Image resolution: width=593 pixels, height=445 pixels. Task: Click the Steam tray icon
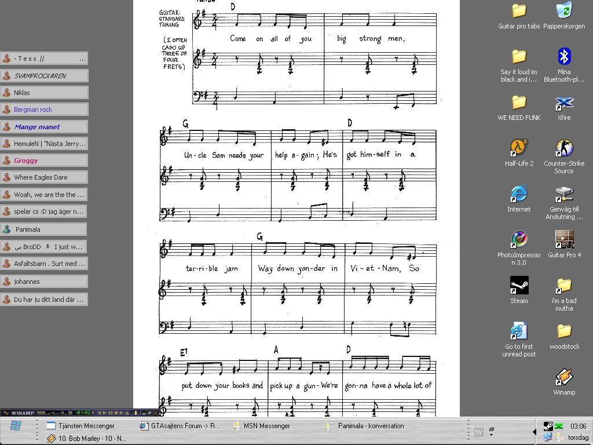pos(548,426)
